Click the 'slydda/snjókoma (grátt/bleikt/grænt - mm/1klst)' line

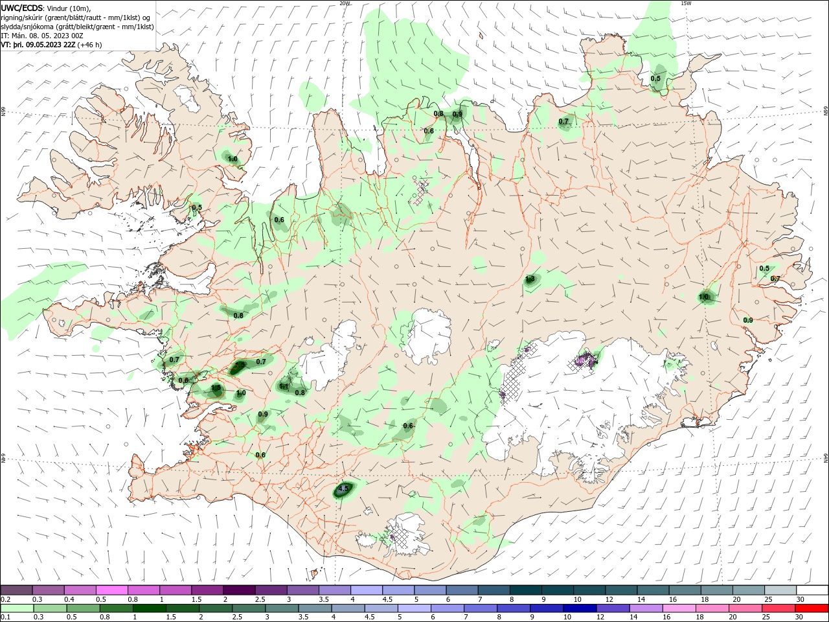pyautogui.click(x=77, y=27)
